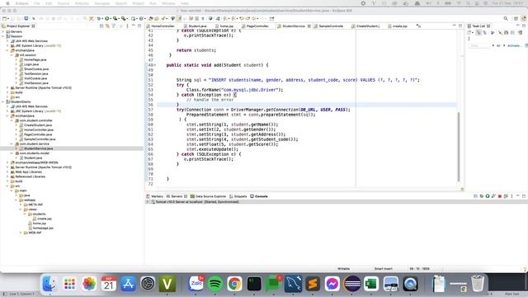Click the green Run button in toolbar
This screenshot has height=297, width=528.
(106, 18)
